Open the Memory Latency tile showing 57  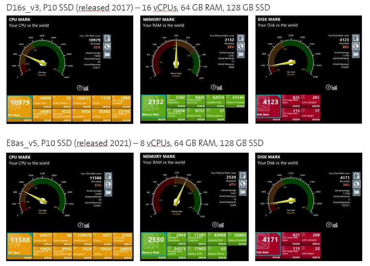coord(216,115)
